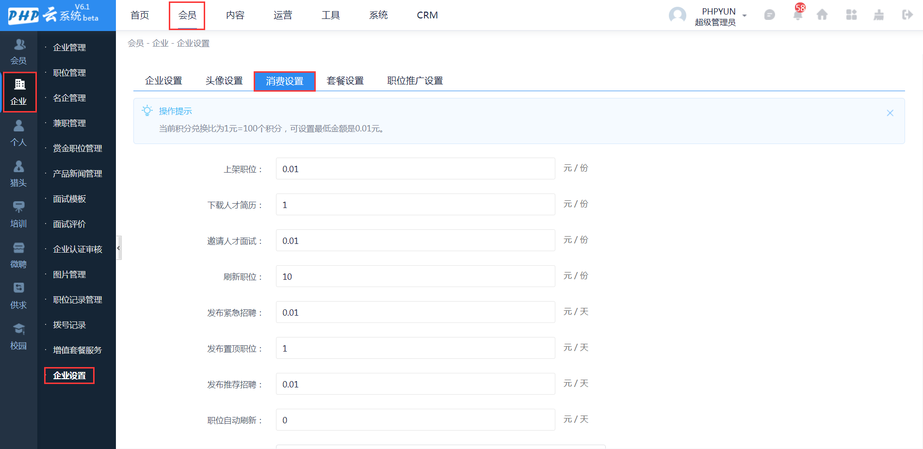Open the 首页 top menu
Screen dimensions: 923x449
[x=140, y=15]
